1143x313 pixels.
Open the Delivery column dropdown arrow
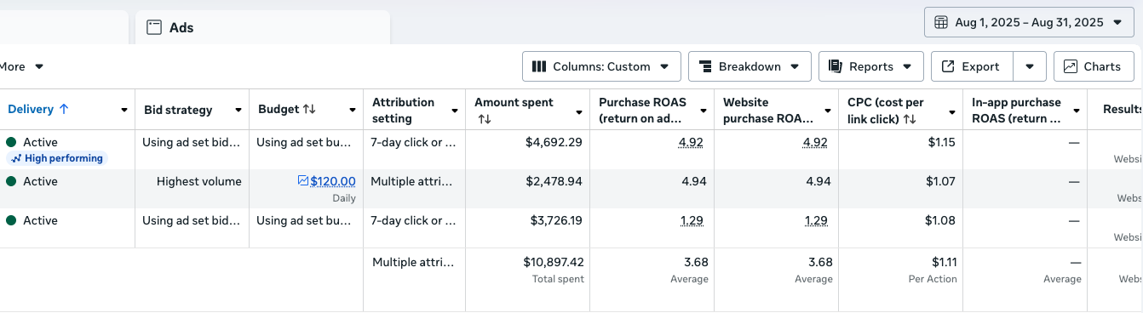pyautogui.click(x=124, y=111)
